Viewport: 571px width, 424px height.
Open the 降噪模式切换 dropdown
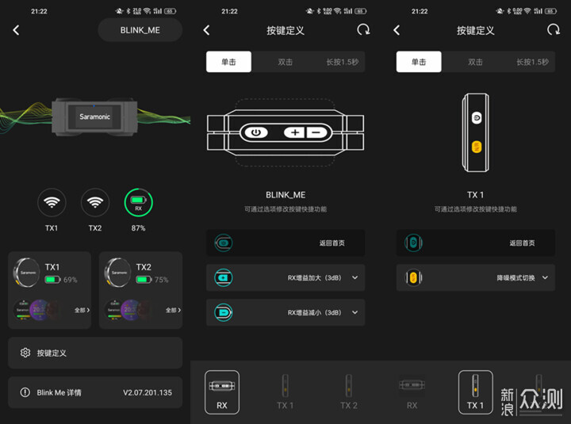click(x=476, y=277)
